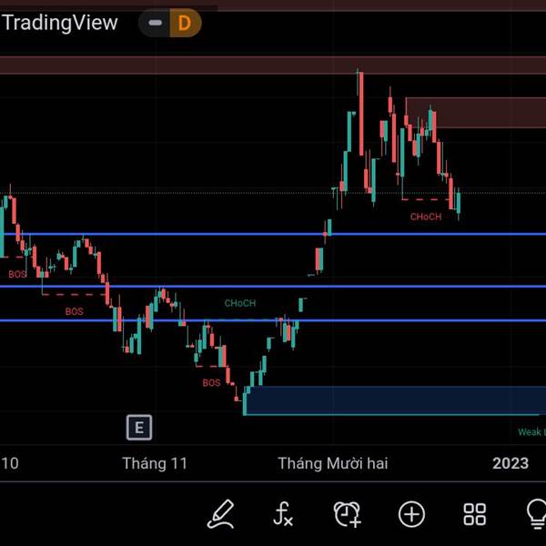
Task: Select the uppermost blue horizontal line
Action: pyautogui.click(x=273, y=234)
